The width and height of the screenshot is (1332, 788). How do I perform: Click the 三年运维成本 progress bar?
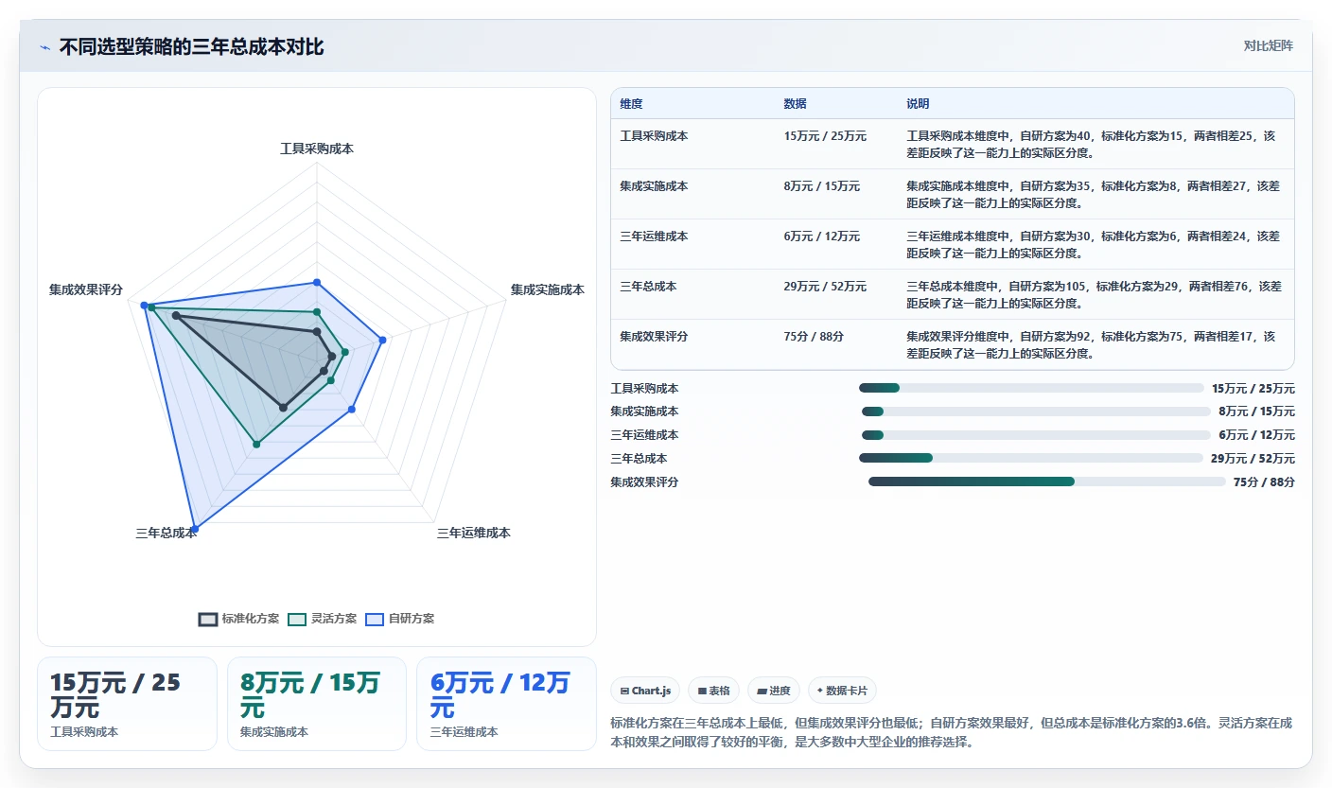coord(1036,435)
